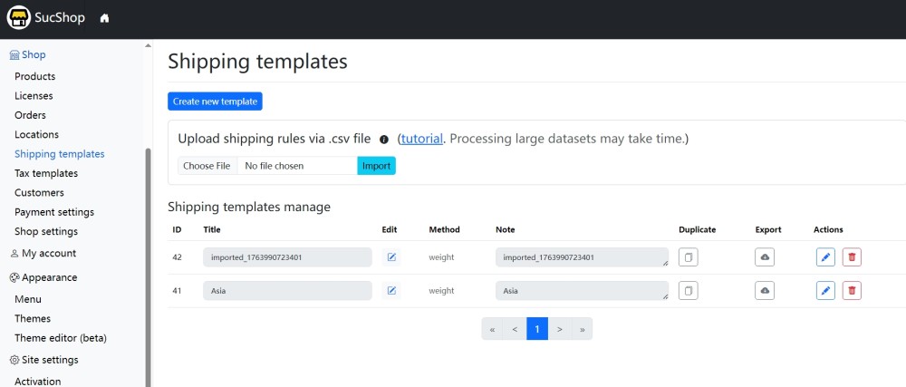This screenshot has height=387, width=906.
Task: Duplicate the Asia shipping template
Action: [x=688, y=291]
